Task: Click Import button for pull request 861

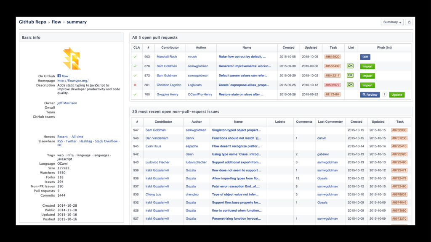Action: (367, 85)
